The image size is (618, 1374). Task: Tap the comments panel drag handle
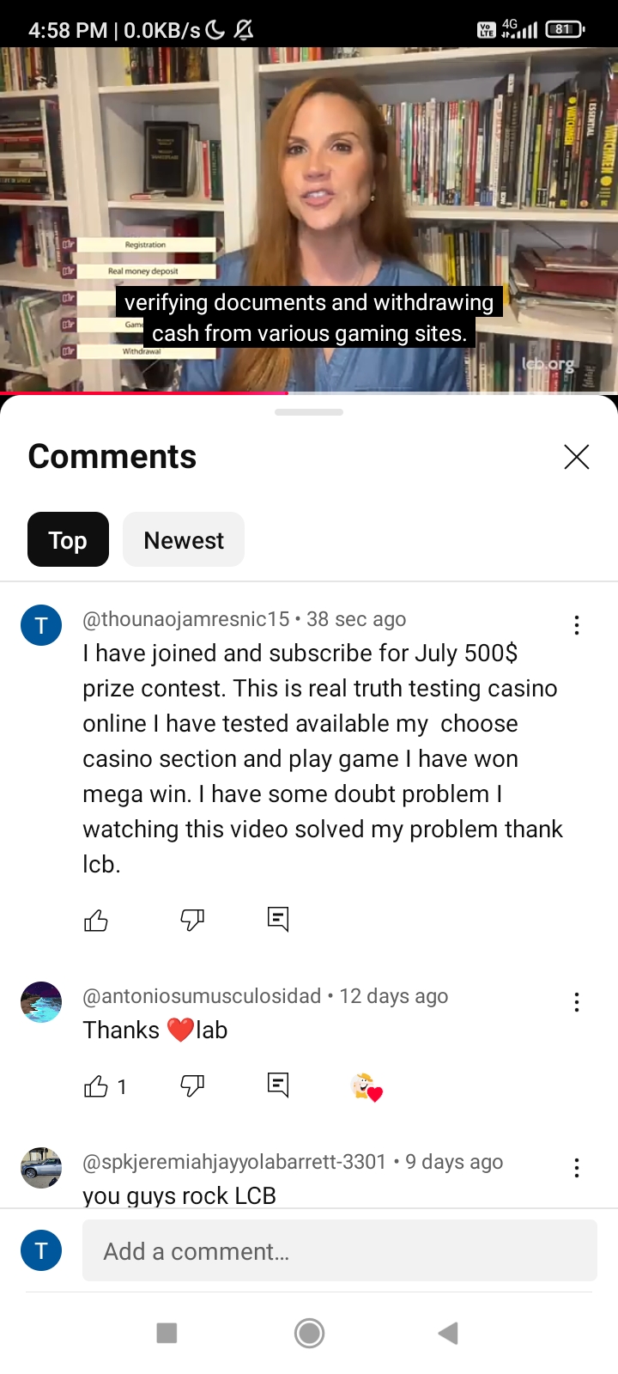point(309,412)
